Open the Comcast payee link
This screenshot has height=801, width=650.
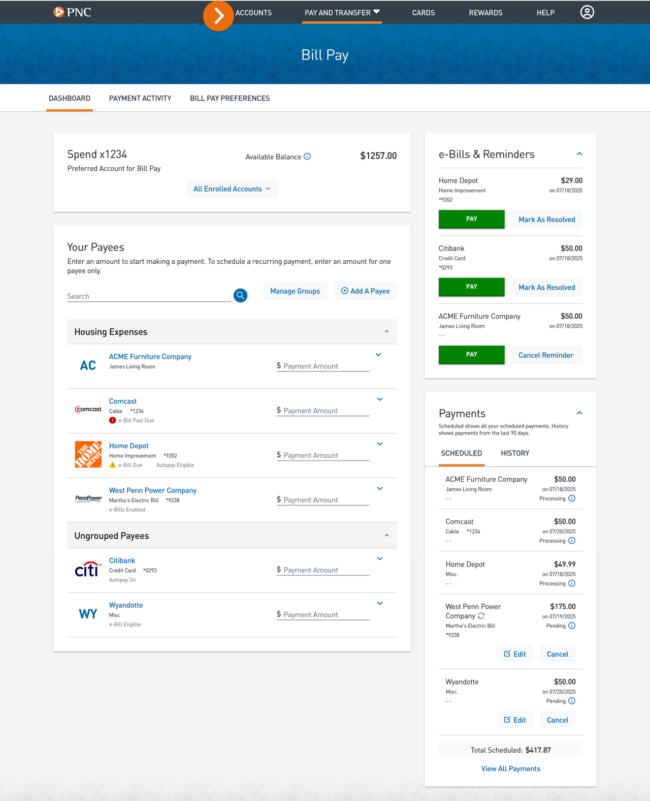click(x=123, y=401)
